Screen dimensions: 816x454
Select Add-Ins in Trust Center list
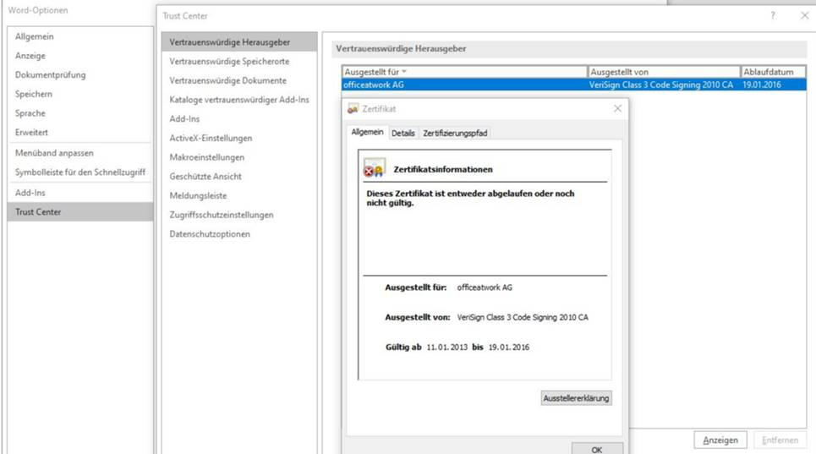click(184, 119)
